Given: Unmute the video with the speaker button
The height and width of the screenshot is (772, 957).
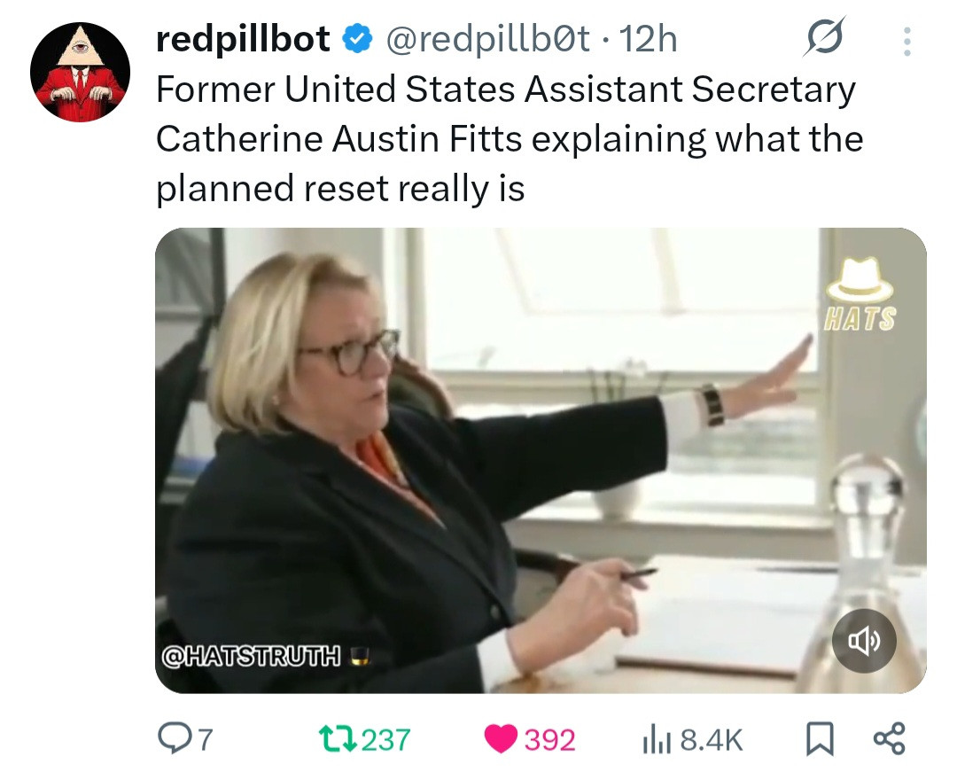Looking at the screenshot, I should tap(864, 641).
